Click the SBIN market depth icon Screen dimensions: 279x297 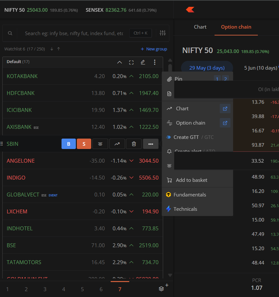coord(100,144)
